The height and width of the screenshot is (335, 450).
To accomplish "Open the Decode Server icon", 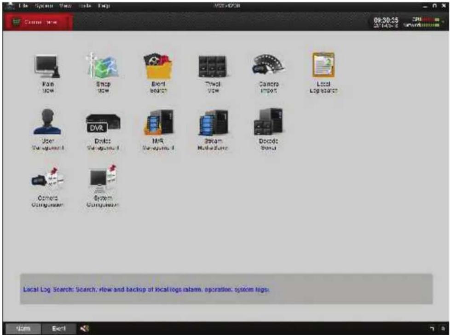I will pyautogui.click(x=268, y=122).
